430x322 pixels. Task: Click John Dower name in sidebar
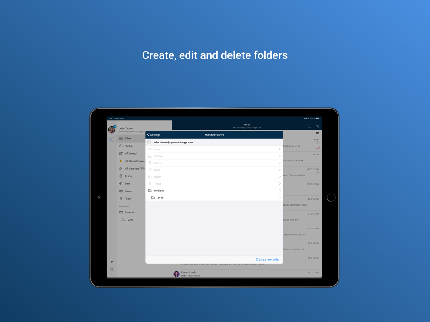126,128
